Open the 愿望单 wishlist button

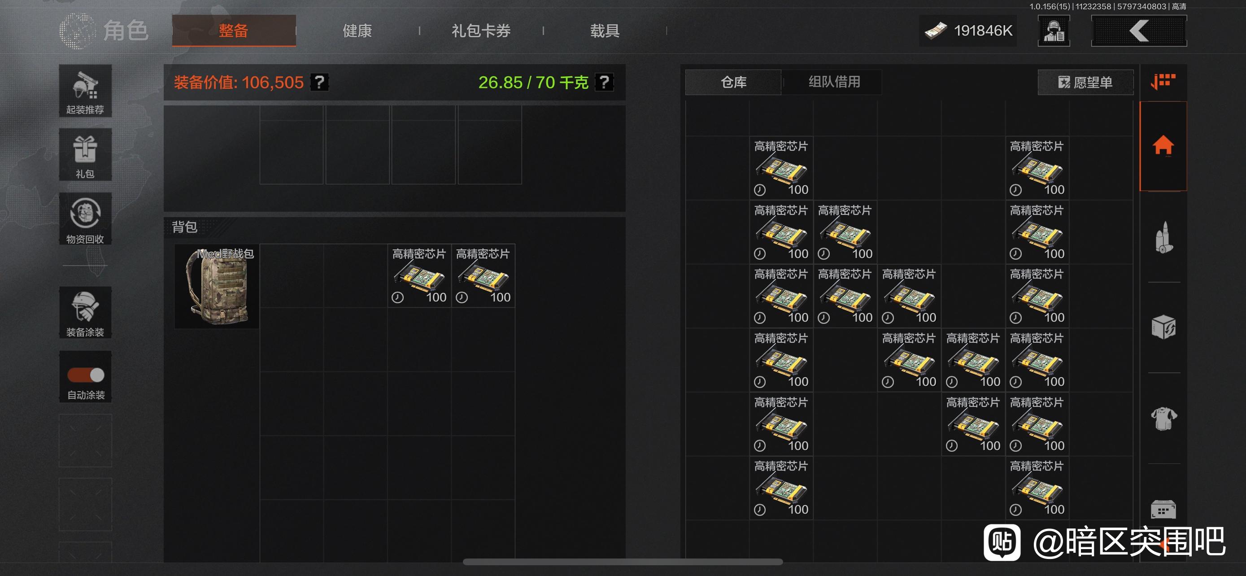1085,82
